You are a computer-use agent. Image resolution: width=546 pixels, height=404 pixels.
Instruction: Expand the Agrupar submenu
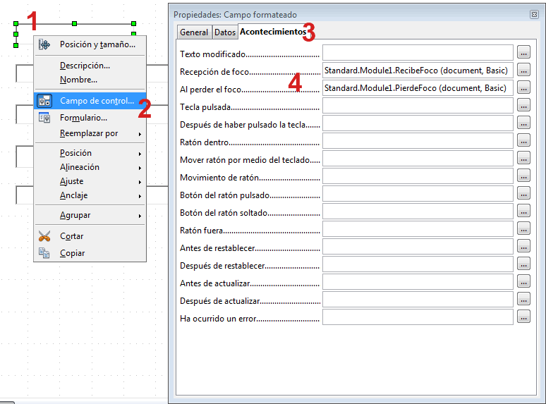pos(90,216)
